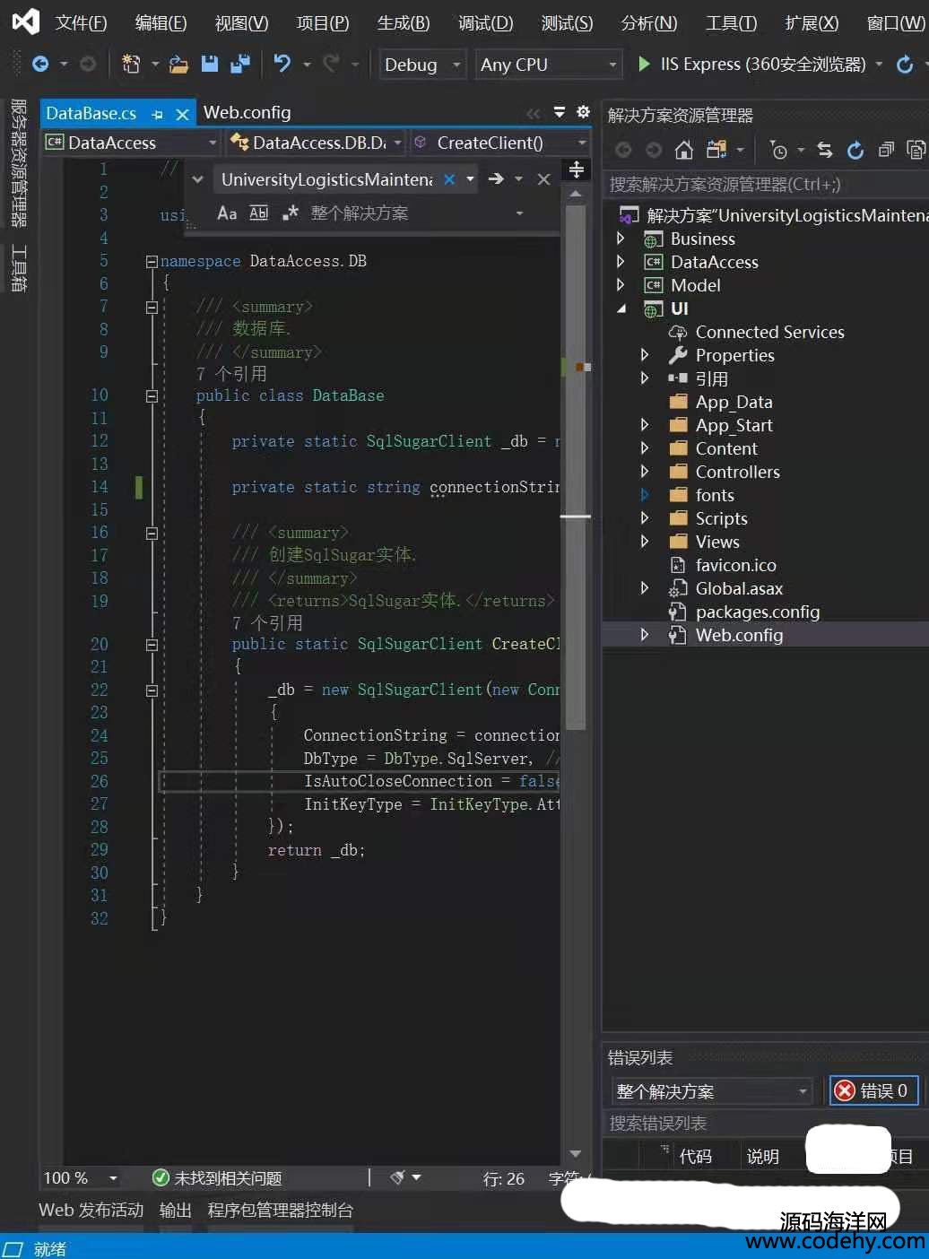Image resolution: width=929 pixels, height=1259 pixels.
Task: Open editor settings gear icon
Action: (583, 112)
